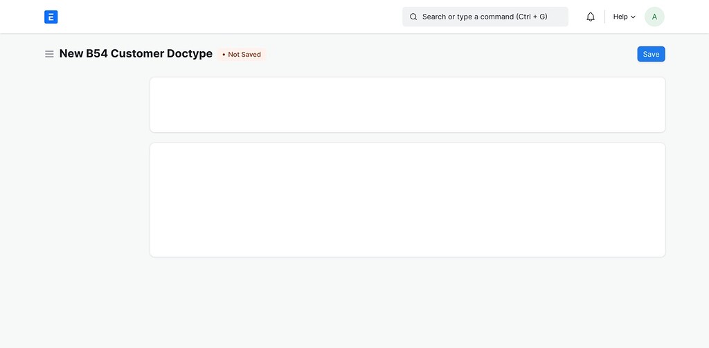Click the Not Saved status indicator
This screenshot has height=348, width=709.
[x=242, y=55]
